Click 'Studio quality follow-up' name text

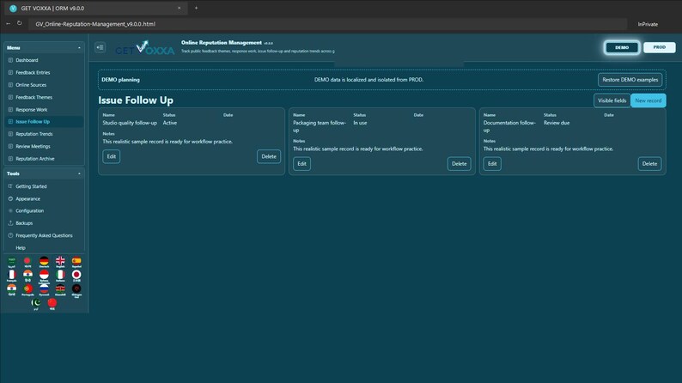pyautogui.click(x=130, y=123)
